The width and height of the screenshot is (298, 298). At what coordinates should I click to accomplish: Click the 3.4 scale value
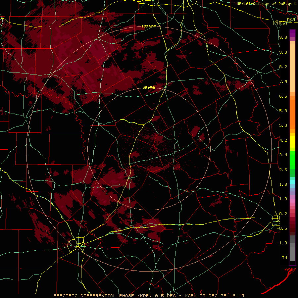[283, 155]
